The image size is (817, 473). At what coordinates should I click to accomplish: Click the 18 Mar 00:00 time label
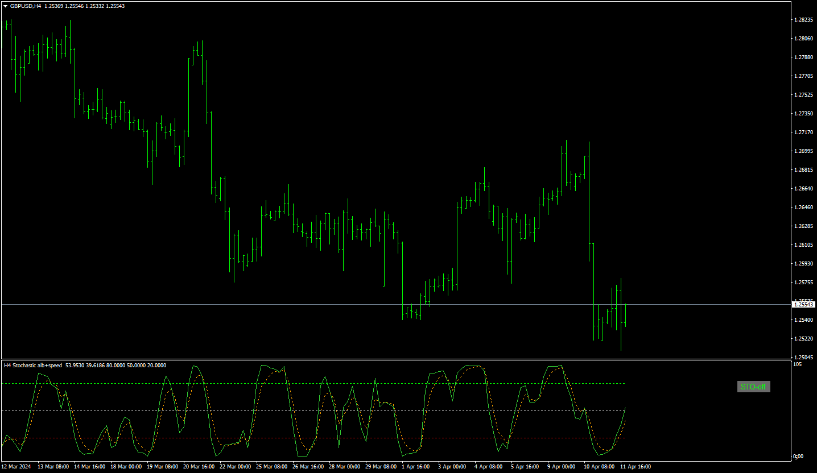click(126, 467)
